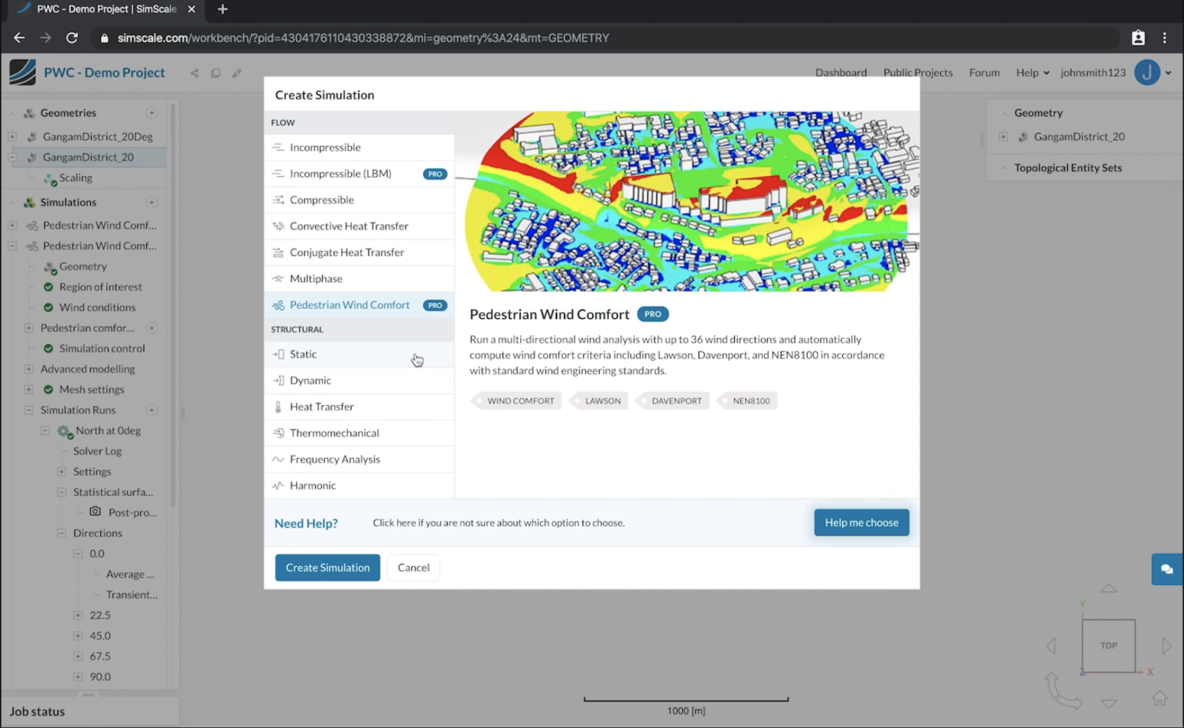
Task: Click the home view icon
Action: coord(1159,698)
